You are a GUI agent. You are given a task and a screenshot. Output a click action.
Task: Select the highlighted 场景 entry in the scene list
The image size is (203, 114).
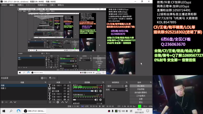click(x=24, y=85)
